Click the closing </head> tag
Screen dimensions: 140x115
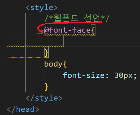tap(23, 109)
